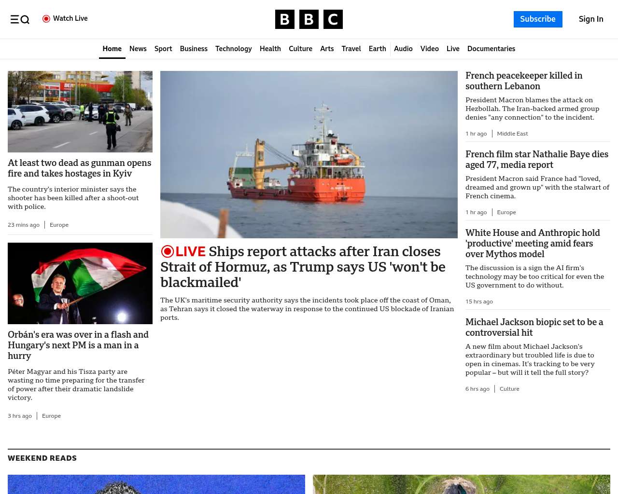Click the WEEKEND READS section heading
618x494 pixels.
coord(42,458)
